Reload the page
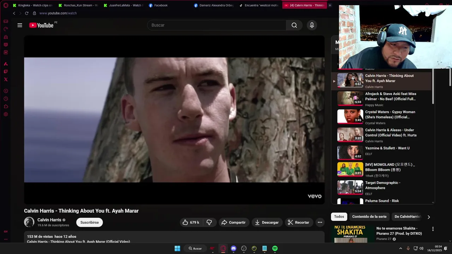Viewport: 452px width, 254px height. [x=26, y=13]
